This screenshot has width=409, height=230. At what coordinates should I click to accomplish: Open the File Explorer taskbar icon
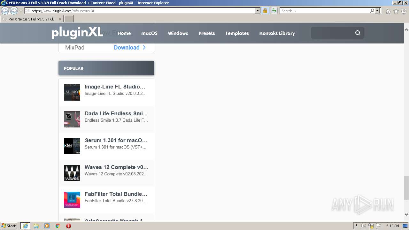(36, 226)
